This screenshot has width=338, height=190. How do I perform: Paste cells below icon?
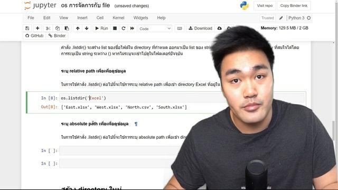[67, 28]
